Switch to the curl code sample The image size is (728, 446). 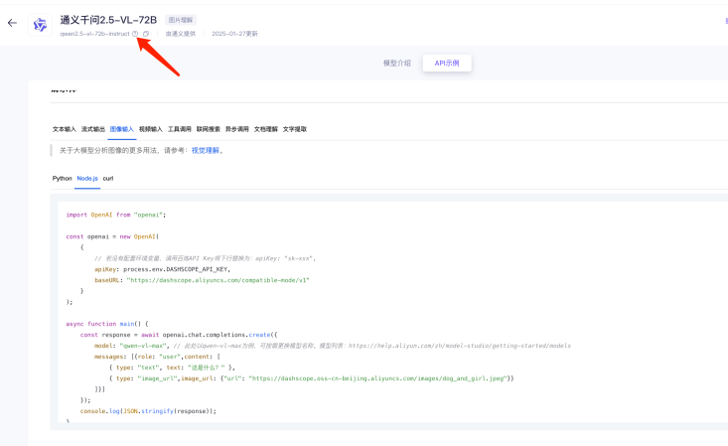point(108,178)
